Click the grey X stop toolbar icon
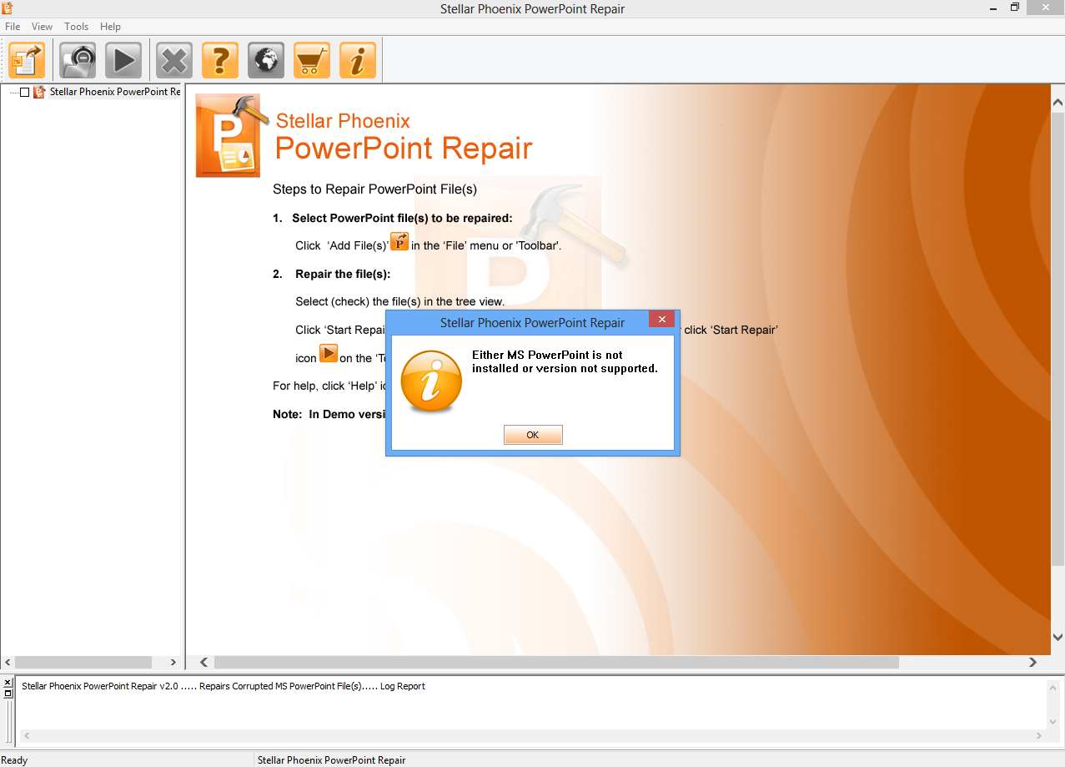1065x767 pixels. (174, 60)
